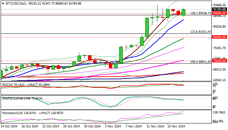The width and height of the screenshot is (228, 130).
Task: Select the red 70000.00 price level tag
Action: [220, 60]
